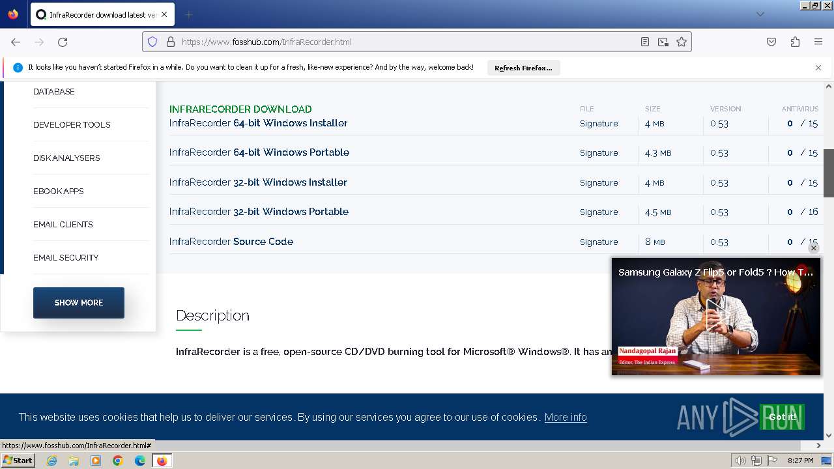Download InfraRecorder 64-bit Windows Installer

(259, 123)
